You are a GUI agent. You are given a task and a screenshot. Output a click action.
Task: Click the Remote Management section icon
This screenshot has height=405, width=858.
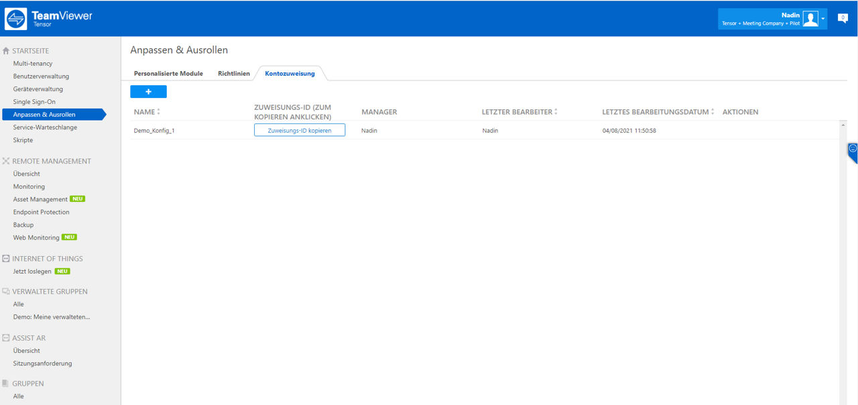pyautogui.click(x=6, y=161)
